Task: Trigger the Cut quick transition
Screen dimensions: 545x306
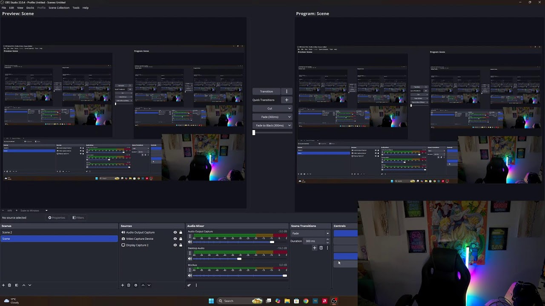Action: (x=270, y=108)
